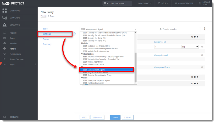Viewport: 216px width, 124px height.
Task: Expand the Quick Links menu
Action: pyautogui.click(x=145, y=3)
